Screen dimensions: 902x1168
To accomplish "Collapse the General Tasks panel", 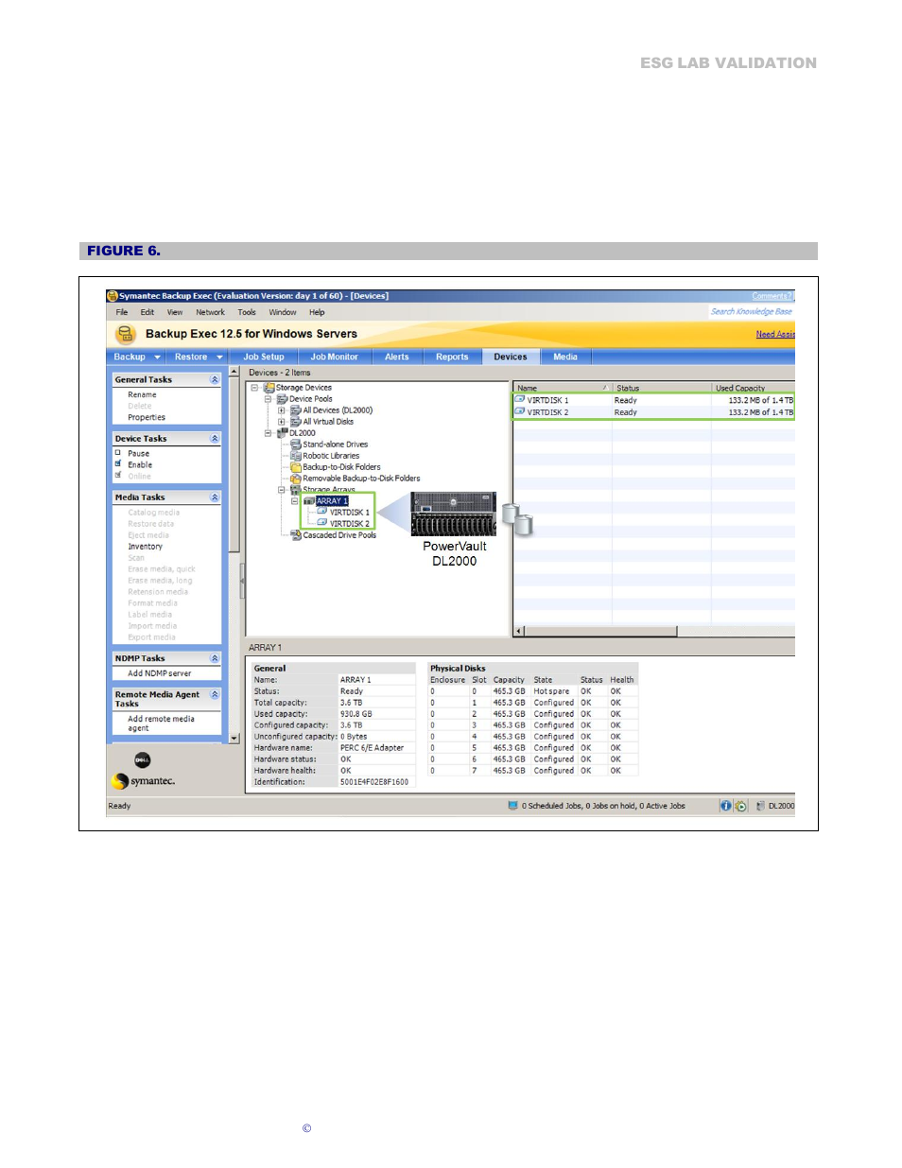I will pos(215,379).
